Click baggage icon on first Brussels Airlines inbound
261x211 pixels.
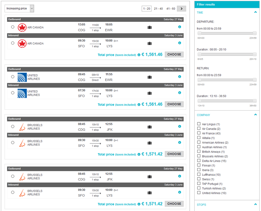[150, 143]
